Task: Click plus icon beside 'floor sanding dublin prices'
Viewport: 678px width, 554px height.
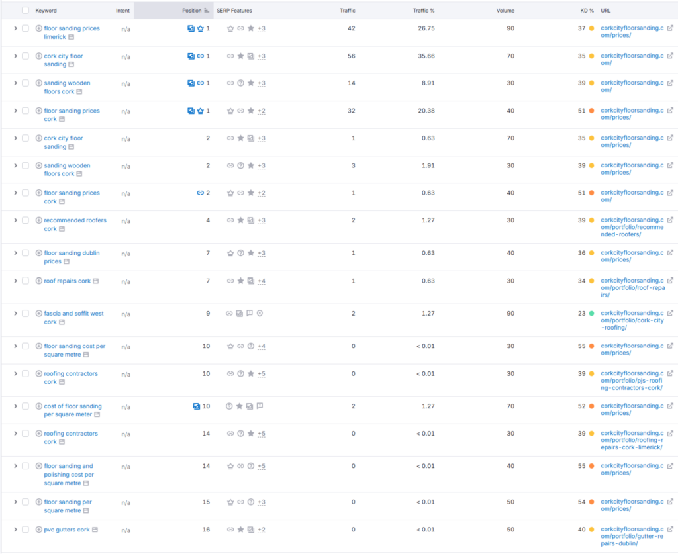Action: pyautogui.click(x=38, y=254)
